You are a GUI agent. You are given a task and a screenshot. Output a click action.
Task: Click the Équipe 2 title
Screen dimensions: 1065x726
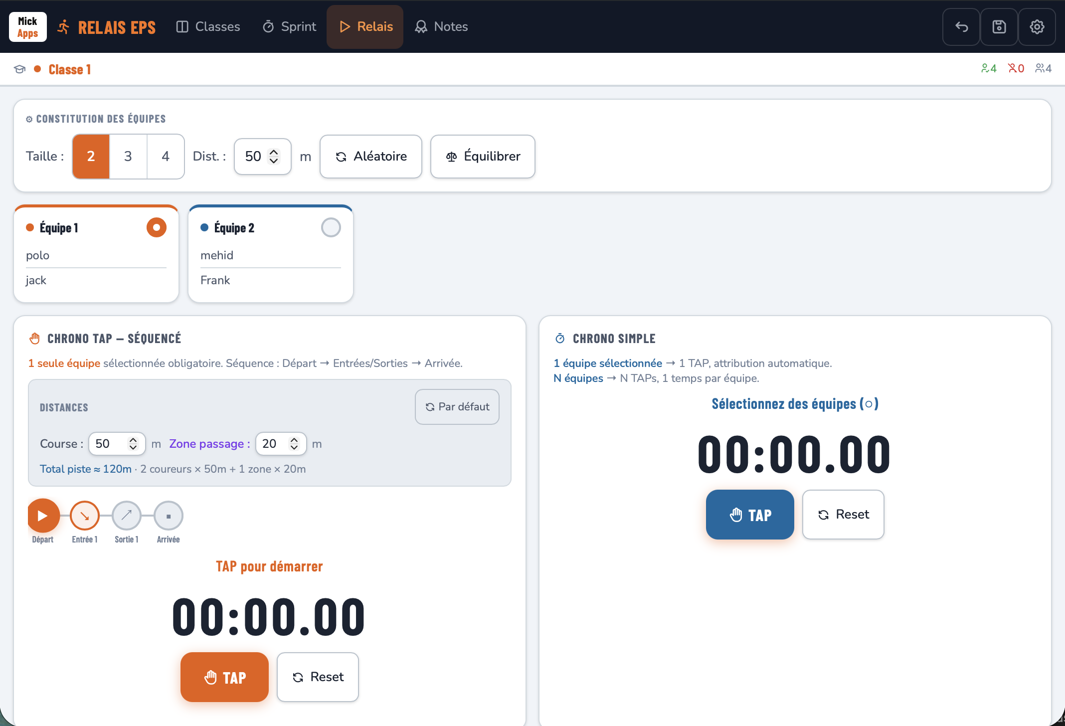(x=234, y=228)
